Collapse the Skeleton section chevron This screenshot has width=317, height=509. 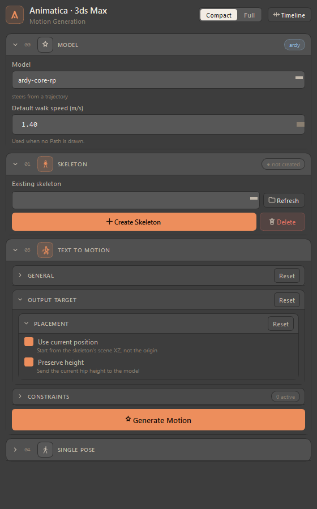tap(15, 164)
